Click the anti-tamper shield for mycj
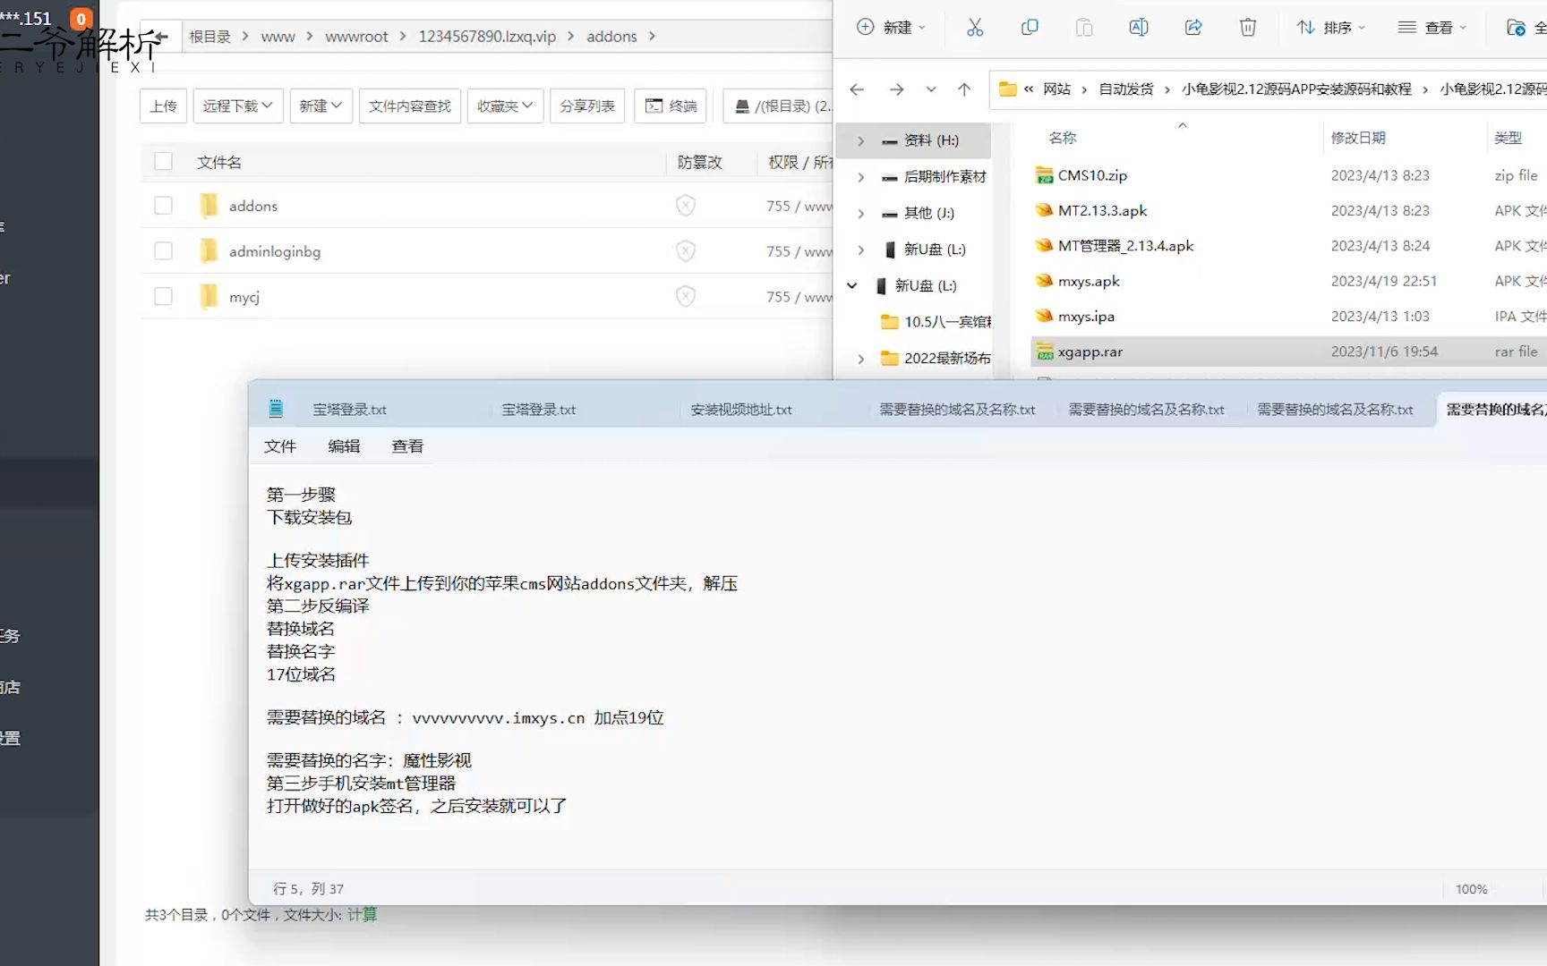Viewport: 1547px width, 966px height. pyautogui.click(x=686, y=296)
